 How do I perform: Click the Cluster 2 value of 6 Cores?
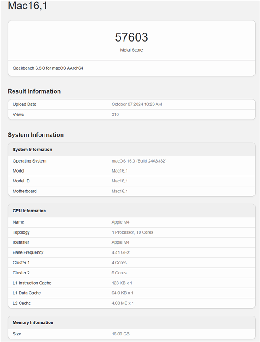(119, 273)
